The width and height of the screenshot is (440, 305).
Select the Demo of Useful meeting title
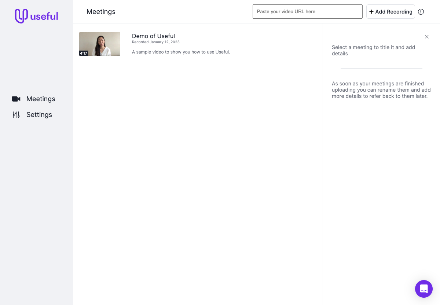click(153, 36)
